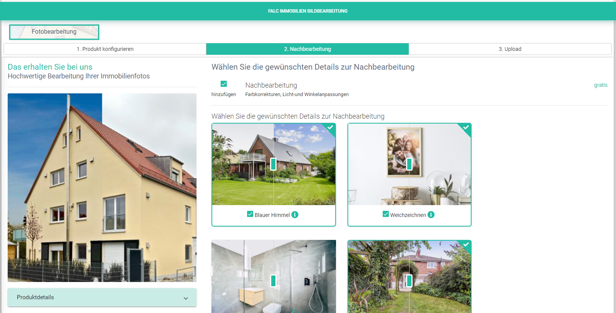The width and height of the screenshot is (616, 313).
Task: Open info icon next to Weichzeichnen
Action: (x=431, y=215)
